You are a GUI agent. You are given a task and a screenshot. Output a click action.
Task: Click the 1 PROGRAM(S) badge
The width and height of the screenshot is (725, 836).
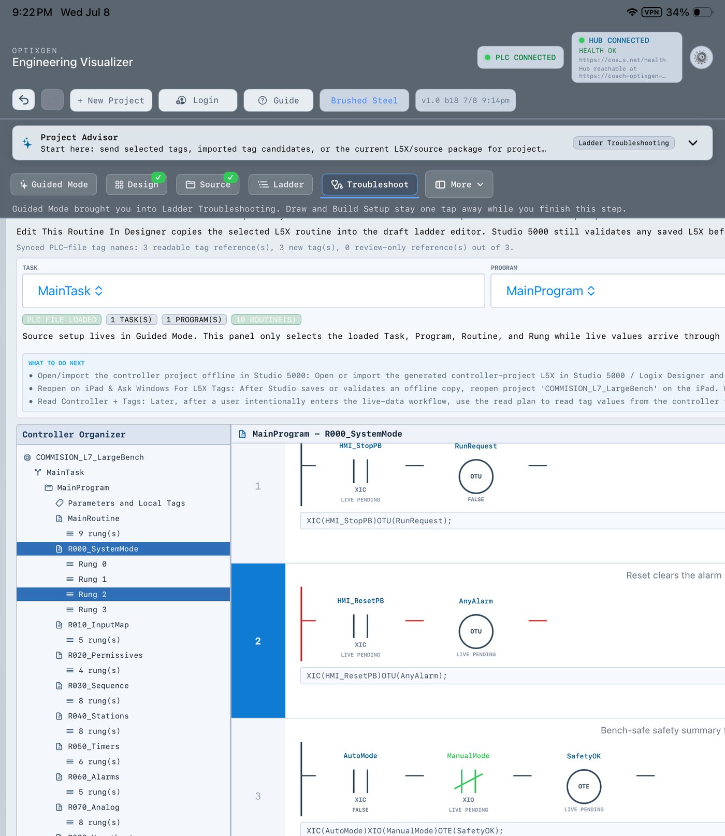coord(194,320)
